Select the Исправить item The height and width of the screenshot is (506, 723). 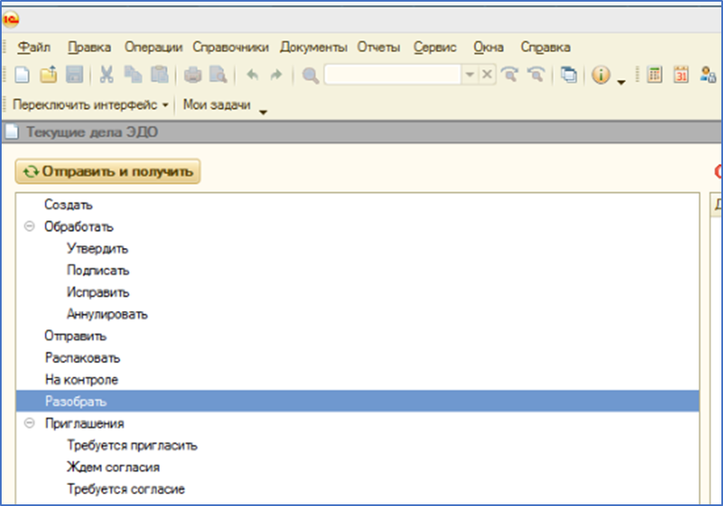click(x=98, y=293)
